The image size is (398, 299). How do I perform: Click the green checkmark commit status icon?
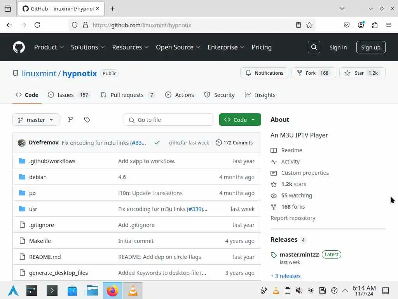click(x=157, y=142)
